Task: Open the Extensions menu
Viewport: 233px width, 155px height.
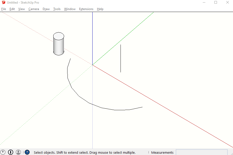Action: click(x=86, y=9)
